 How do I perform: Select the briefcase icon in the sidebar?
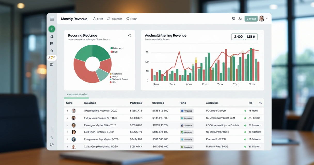click(x=52, y=64)
